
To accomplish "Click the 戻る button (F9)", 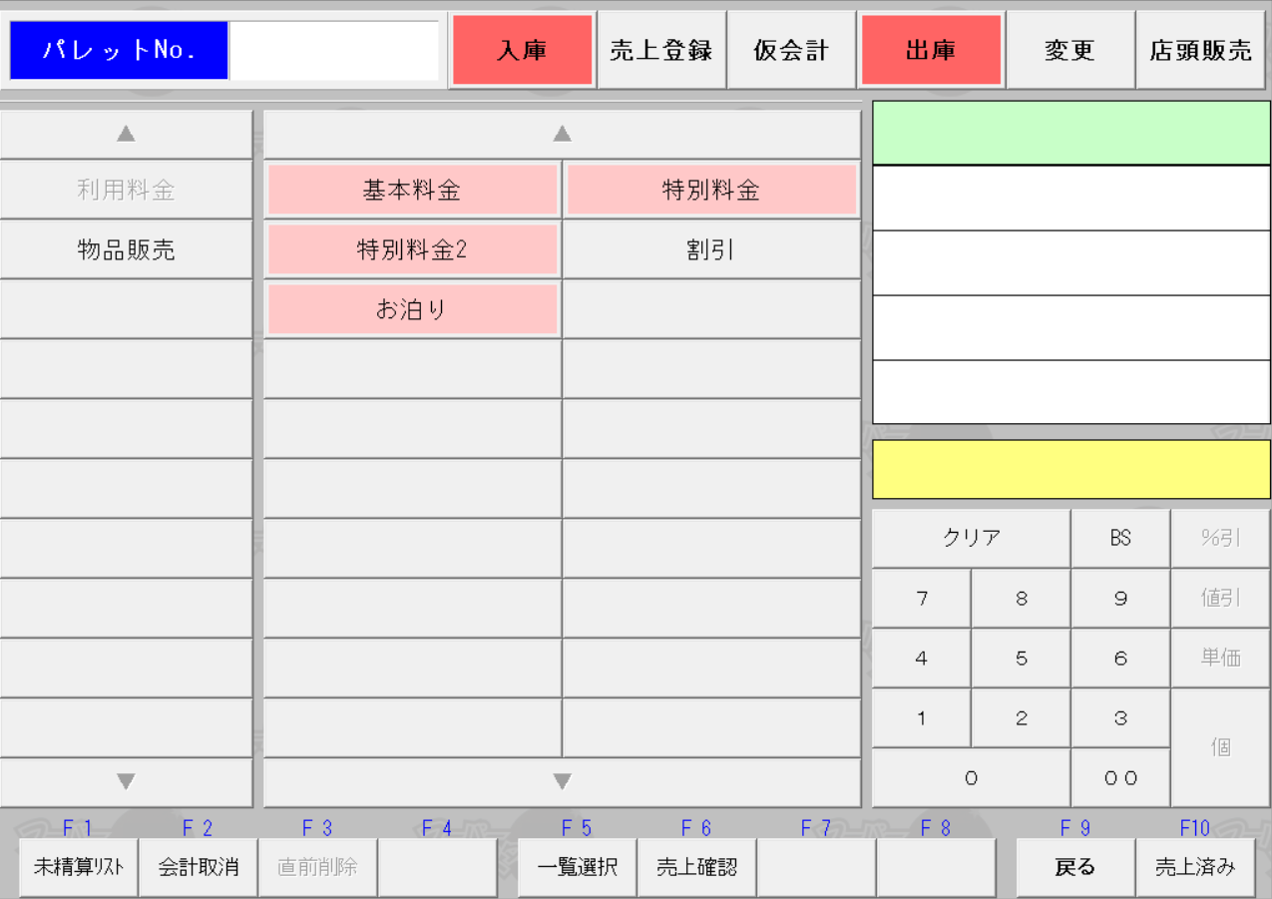I will (1075, 867).
